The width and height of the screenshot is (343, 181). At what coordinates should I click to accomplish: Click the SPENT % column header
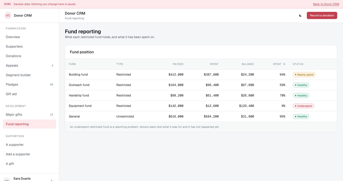[279, 64]
